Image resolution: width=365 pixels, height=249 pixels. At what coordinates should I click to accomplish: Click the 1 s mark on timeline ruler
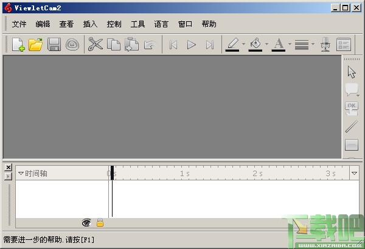tap(185, 174)
